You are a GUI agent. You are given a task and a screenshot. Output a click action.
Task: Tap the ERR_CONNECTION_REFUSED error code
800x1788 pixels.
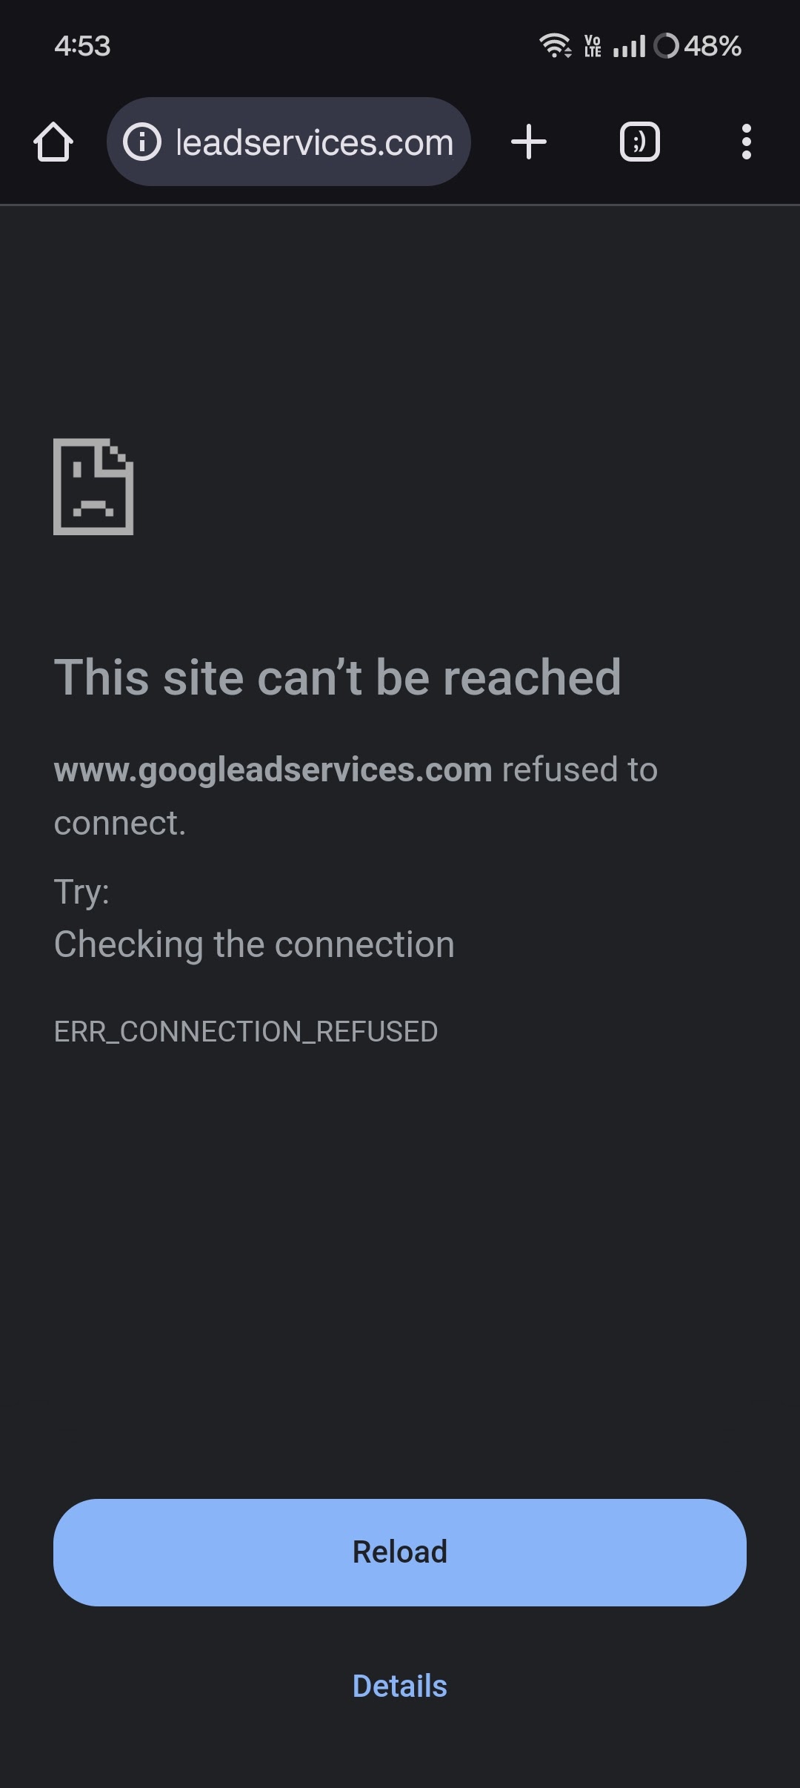click(x=246, y=1031)
